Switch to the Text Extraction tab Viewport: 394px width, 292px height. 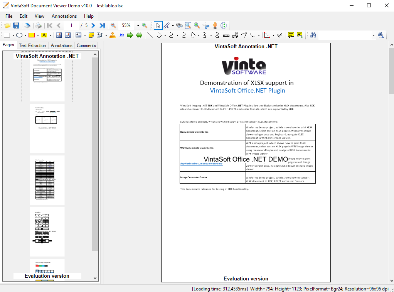tap(32, 46)
